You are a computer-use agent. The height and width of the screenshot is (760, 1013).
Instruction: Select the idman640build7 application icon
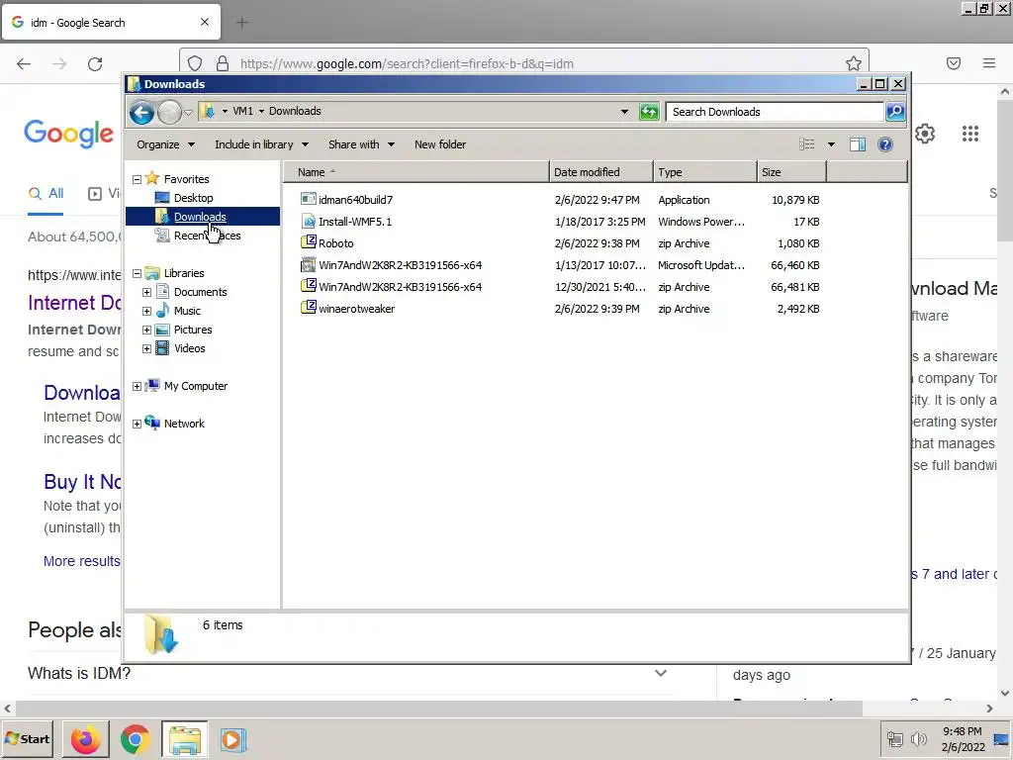point(309,199)
